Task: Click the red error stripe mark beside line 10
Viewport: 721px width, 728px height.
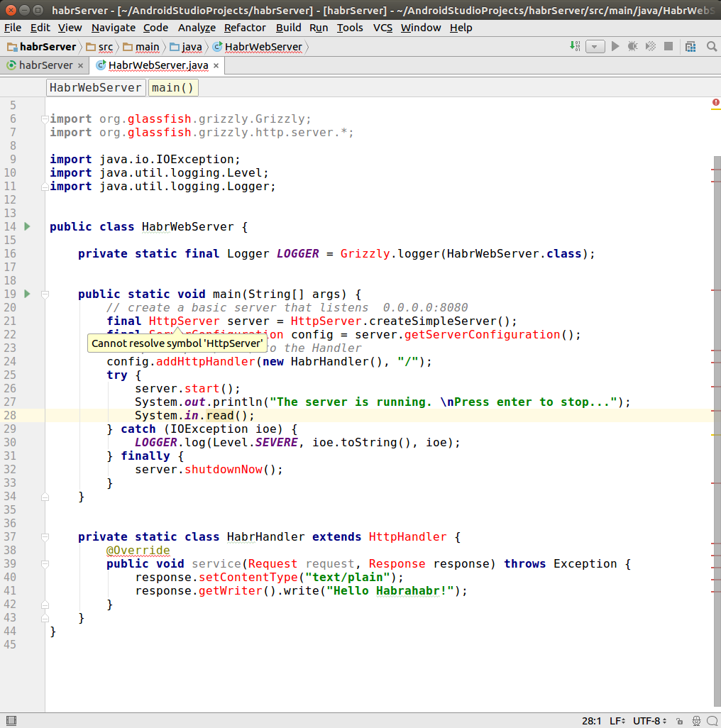Action: point(715,170)
